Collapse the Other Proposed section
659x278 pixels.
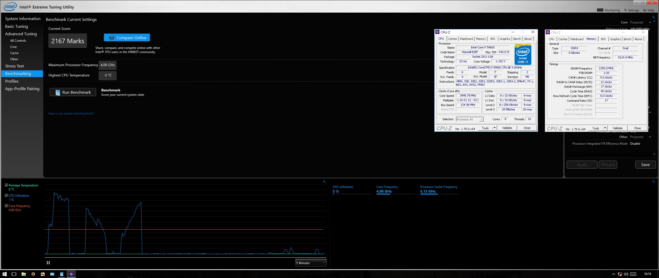click(x=650, y=137)
